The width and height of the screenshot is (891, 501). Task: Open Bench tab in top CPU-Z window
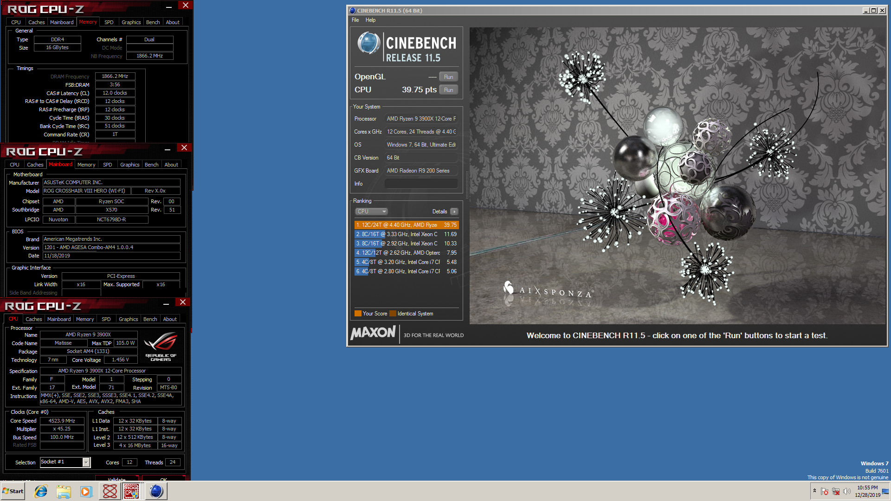coord(153,22)
